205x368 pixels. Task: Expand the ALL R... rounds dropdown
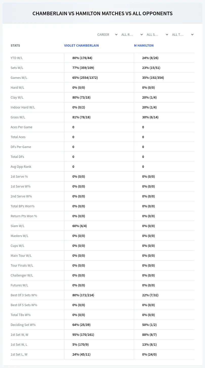[132, 34]
